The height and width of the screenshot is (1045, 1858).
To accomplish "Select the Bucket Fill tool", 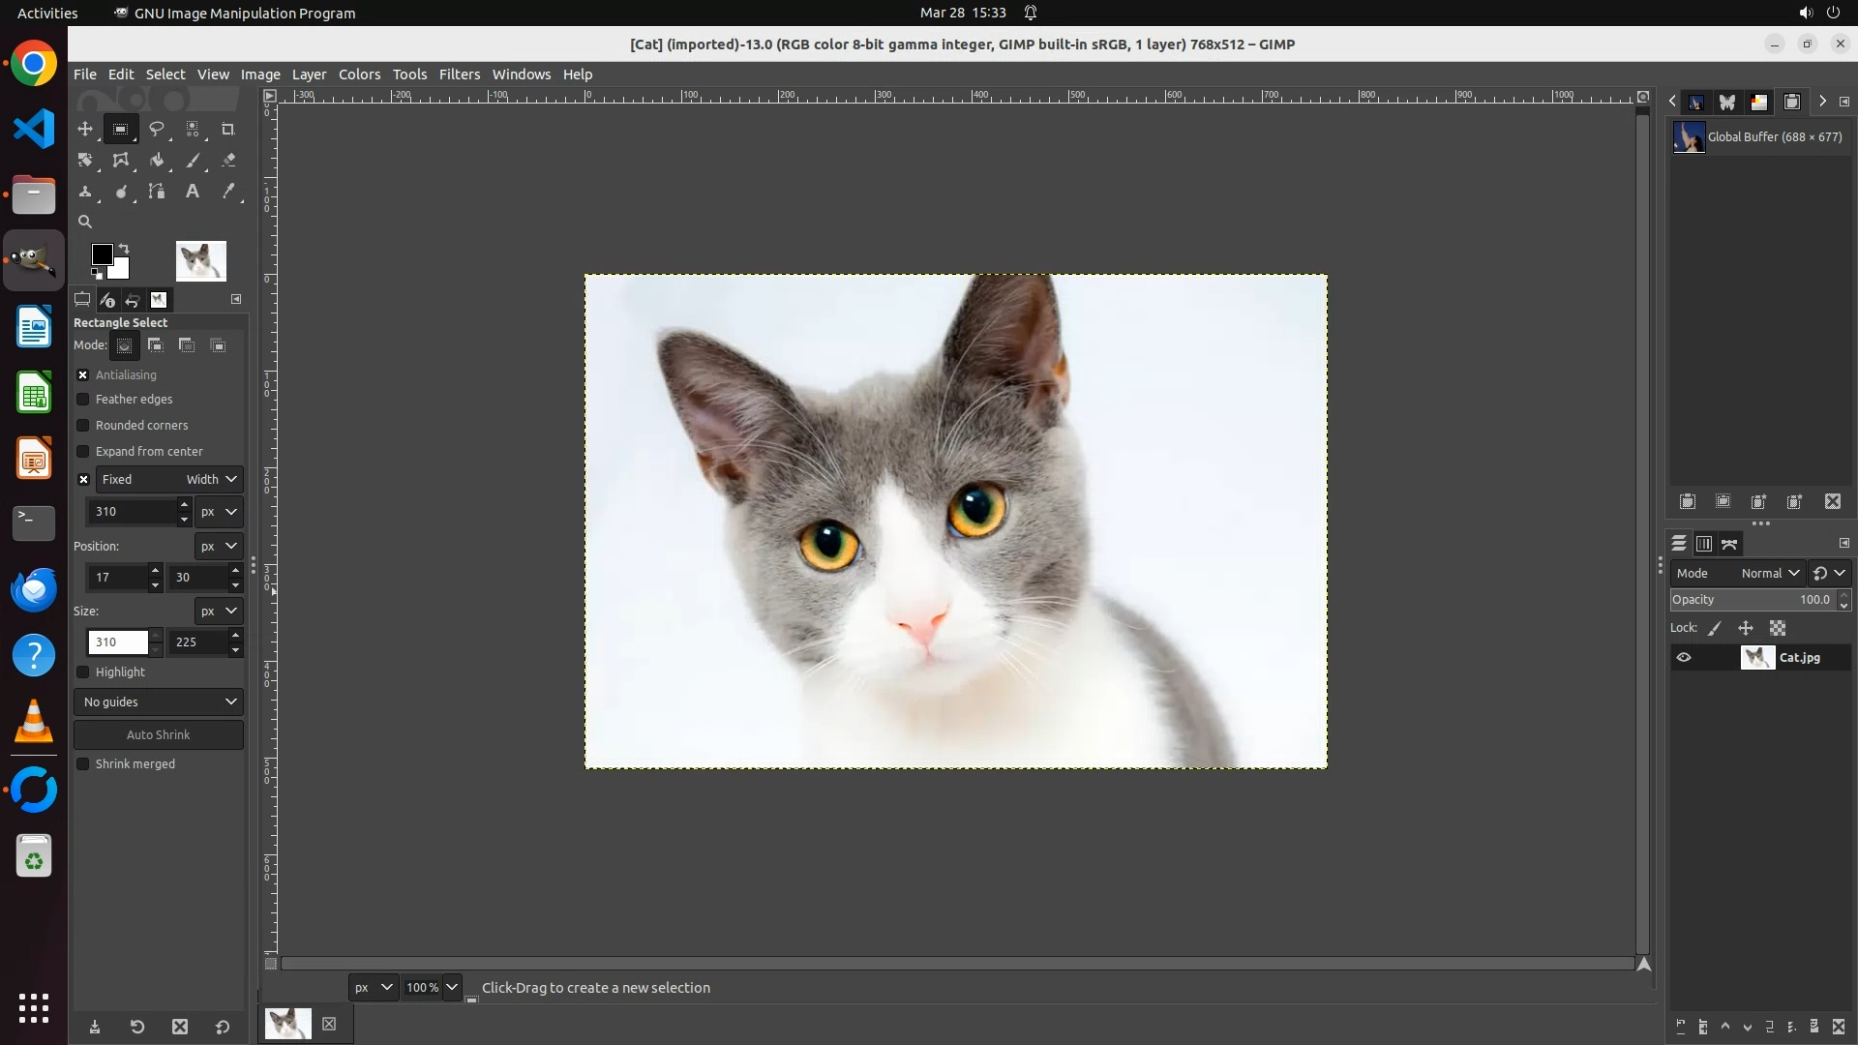I will pyautogui.click(x=156, y=161).
